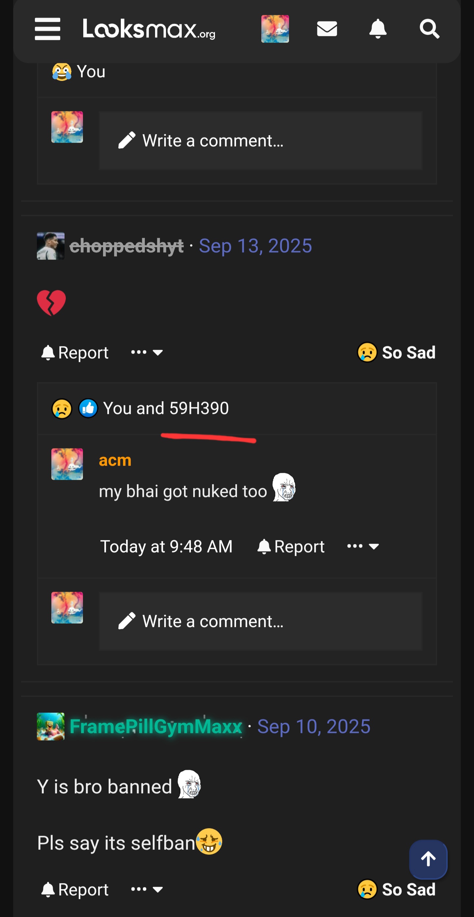The image size is (474, 917).
Task: Open choppedshyt's user profile link
Action: [126, 246]
